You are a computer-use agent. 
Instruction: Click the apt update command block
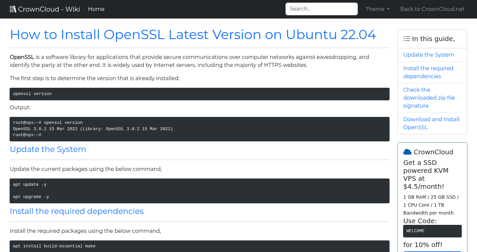(199, 190)
